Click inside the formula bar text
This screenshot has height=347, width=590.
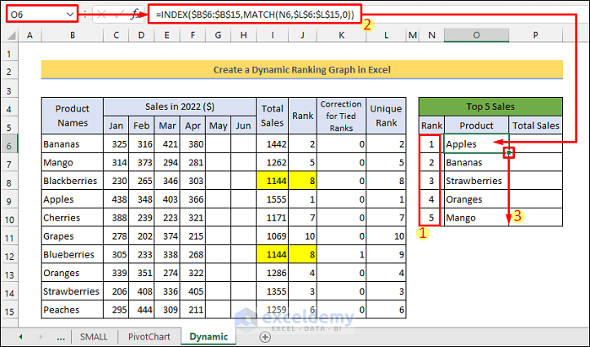pyautogui.click(x=253, y=14)
